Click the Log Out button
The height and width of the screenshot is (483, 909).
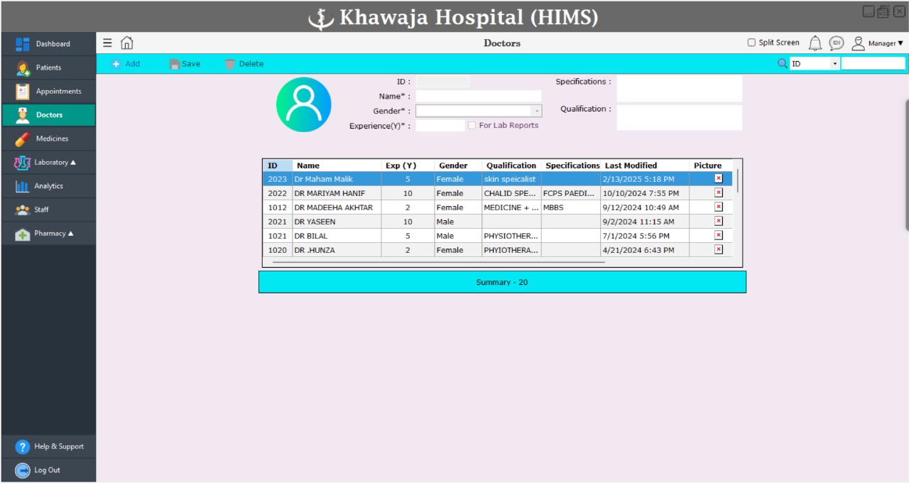coord(48,470)
